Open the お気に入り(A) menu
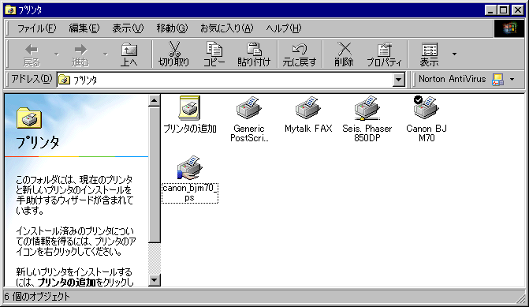The image size is (529, 307). pyautogui.click(x=227, y=28)
